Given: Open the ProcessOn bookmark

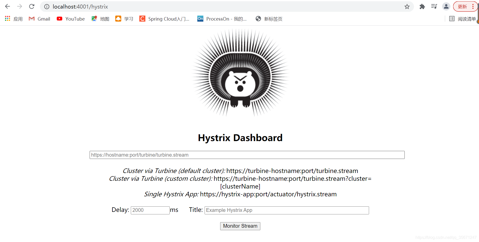Looking at the screenshot, I should [222, 19].
